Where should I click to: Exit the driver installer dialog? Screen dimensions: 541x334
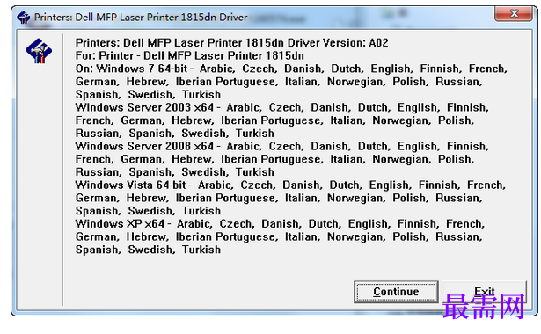click(485, 292)
